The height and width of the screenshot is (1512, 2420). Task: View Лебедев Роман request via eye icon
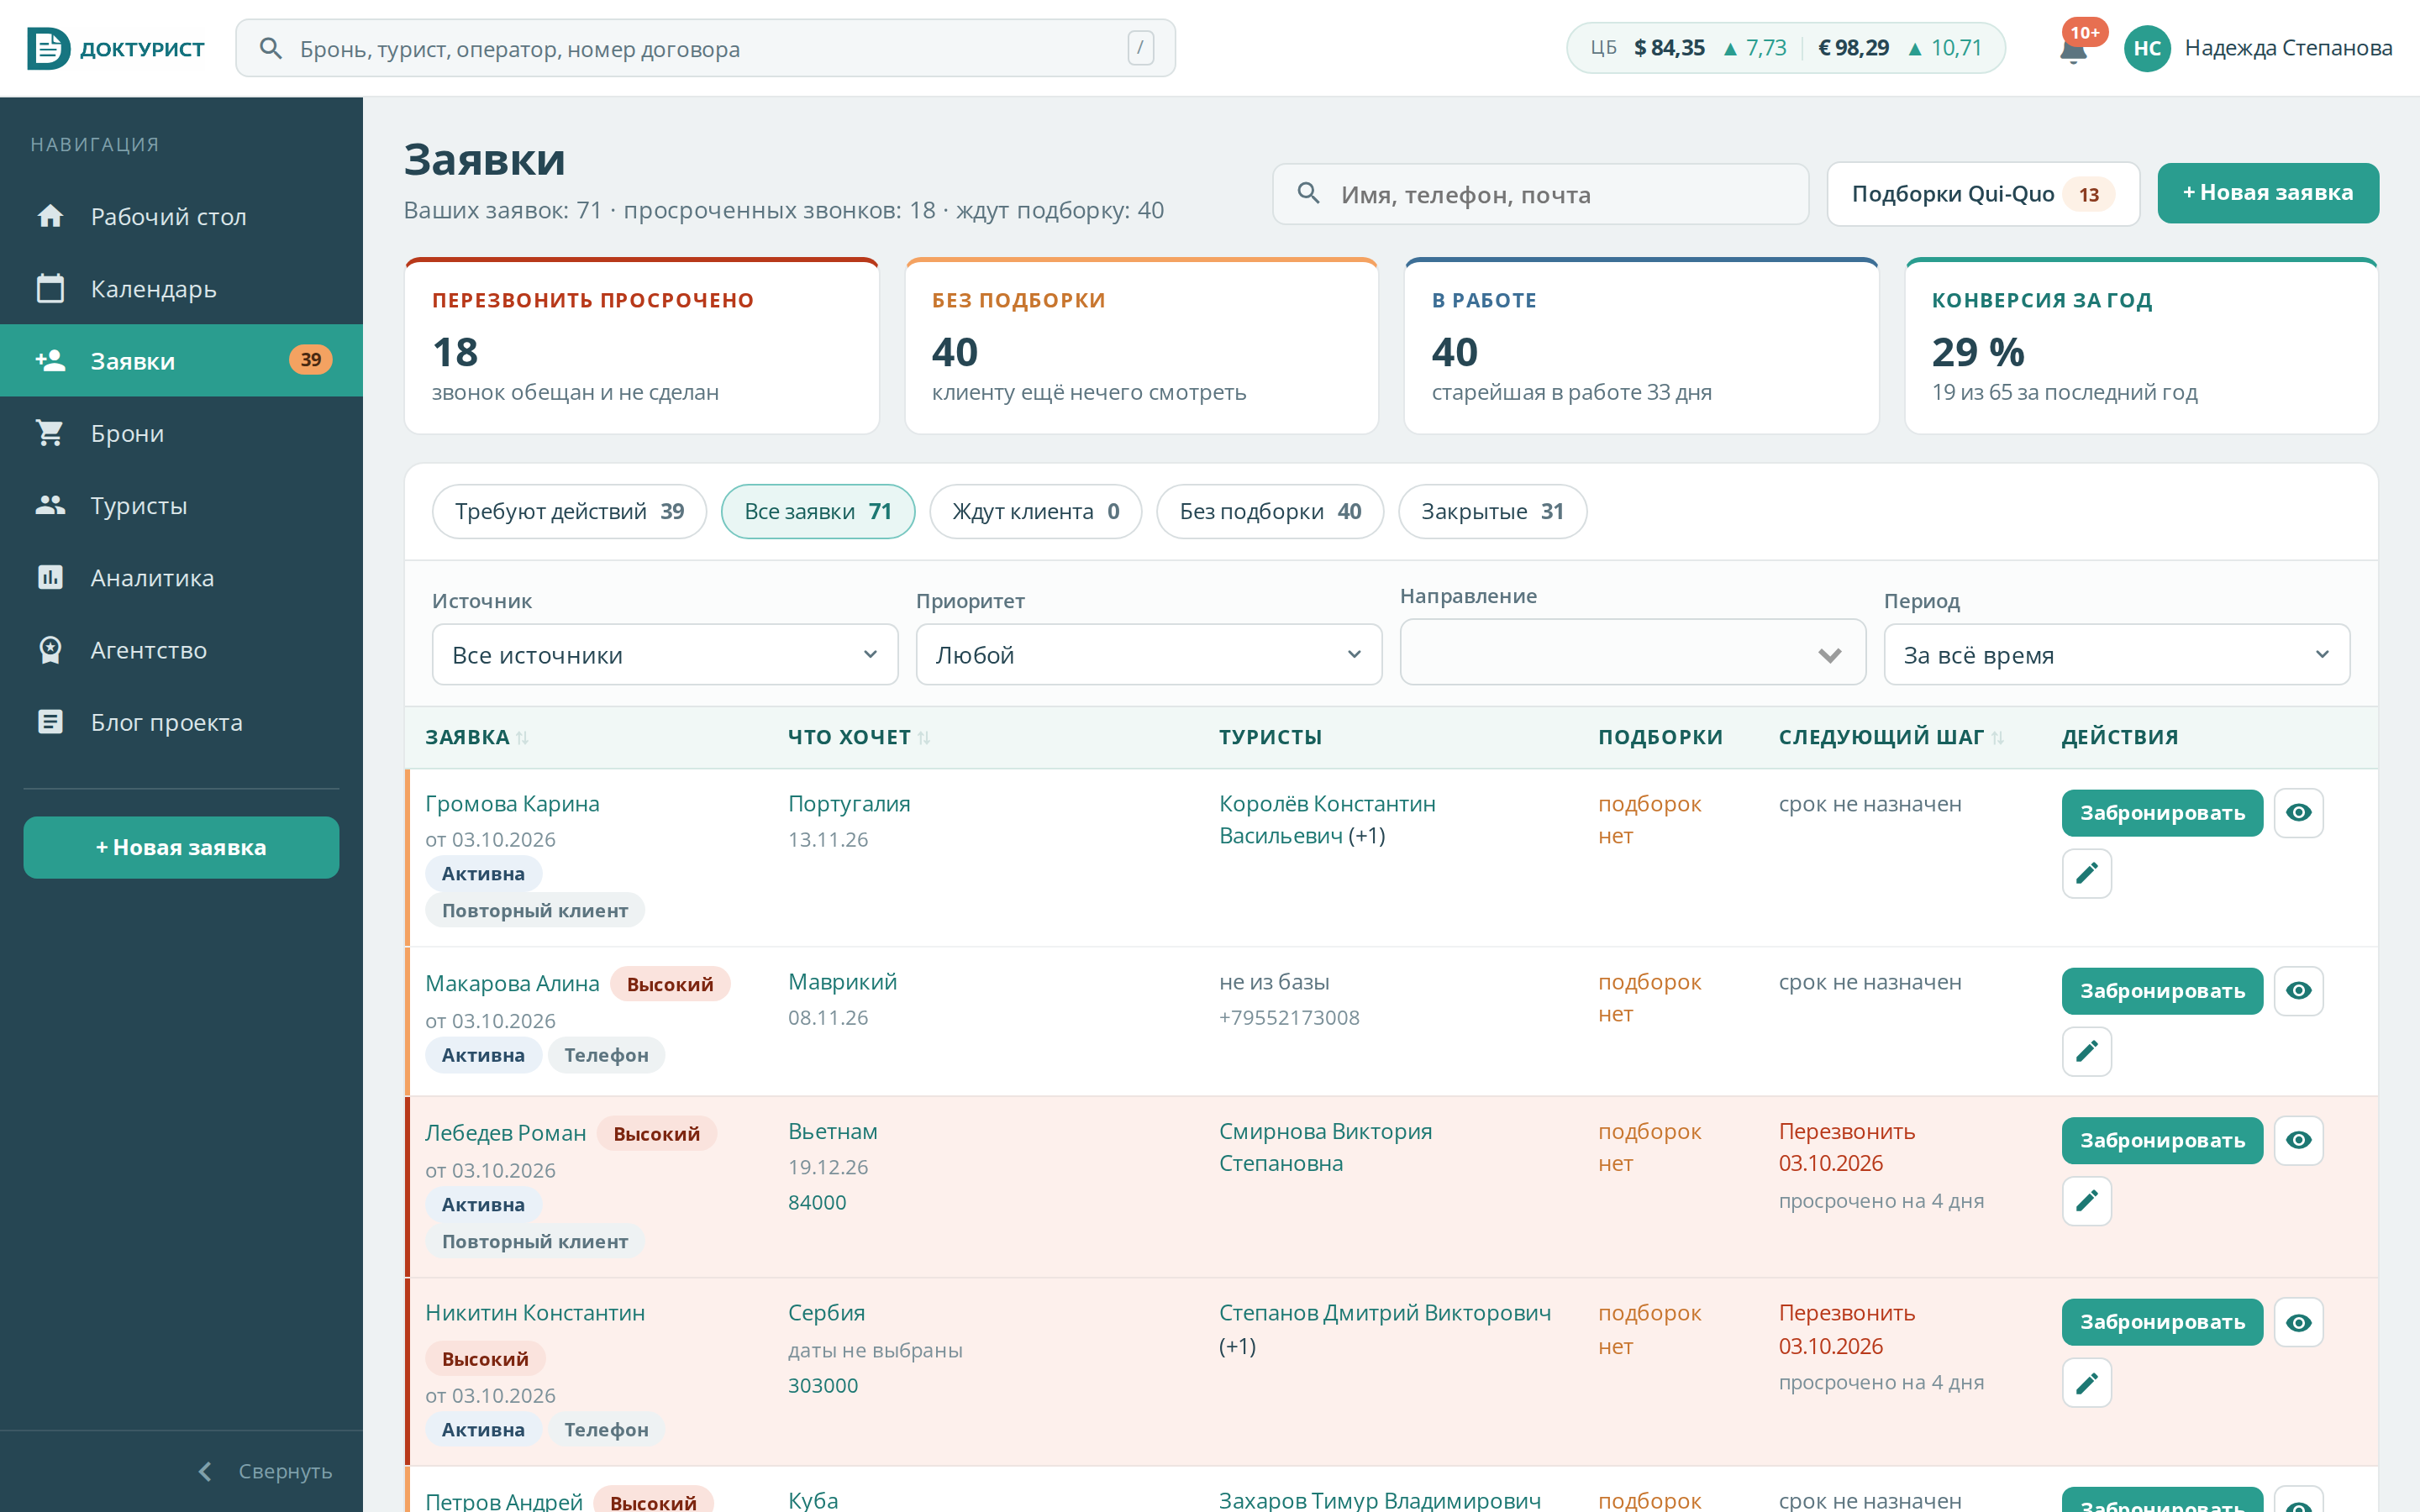pos(2298,1140)
